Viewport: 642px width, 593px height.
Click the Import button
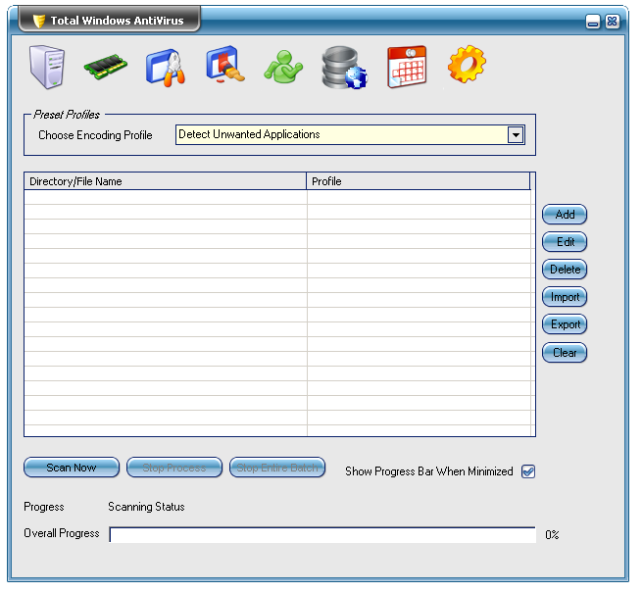click(565, 296)
